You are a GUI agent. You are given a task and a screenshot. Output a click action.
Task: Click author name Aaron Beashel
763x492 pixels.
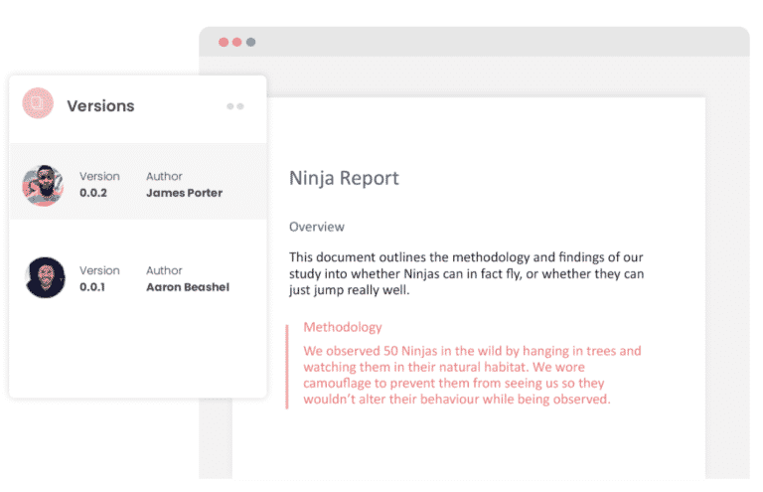click(x=188, y=287)
